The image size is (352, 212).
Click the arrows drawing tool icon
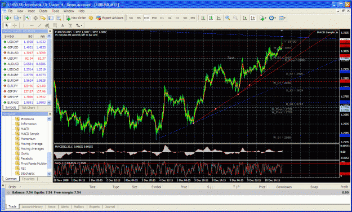[78, 25]
